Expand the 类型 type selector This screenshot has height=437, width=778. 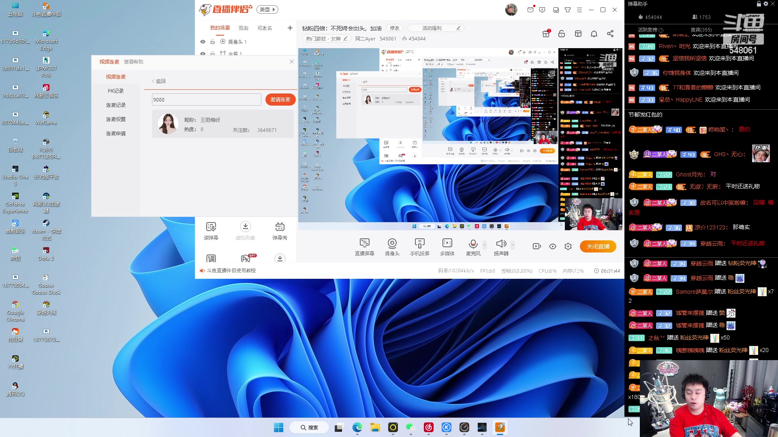coord(268,9)
